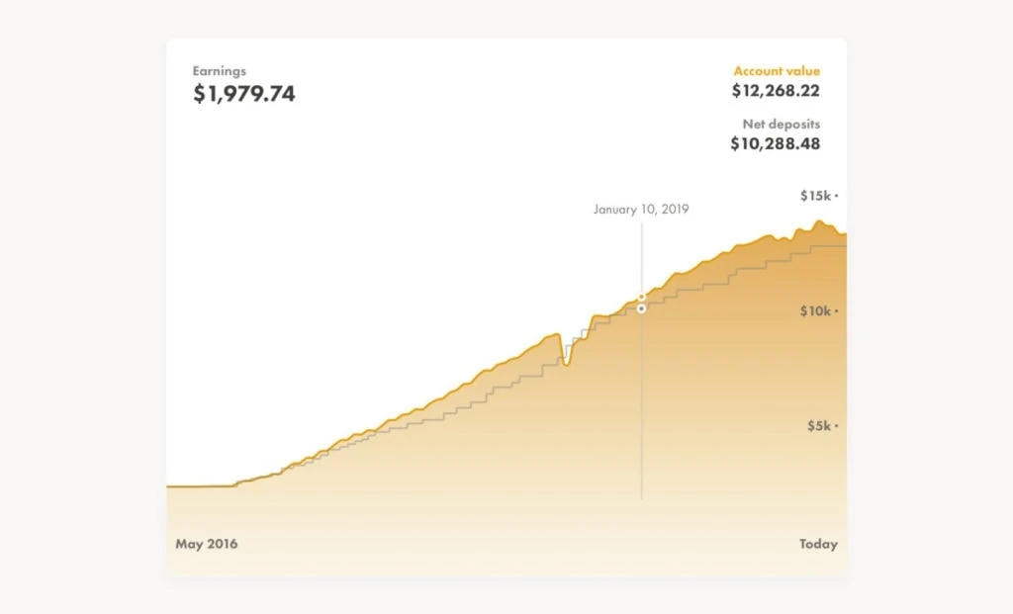
Task: Click the tick dot beside $10k
Action: pos(837,311)
